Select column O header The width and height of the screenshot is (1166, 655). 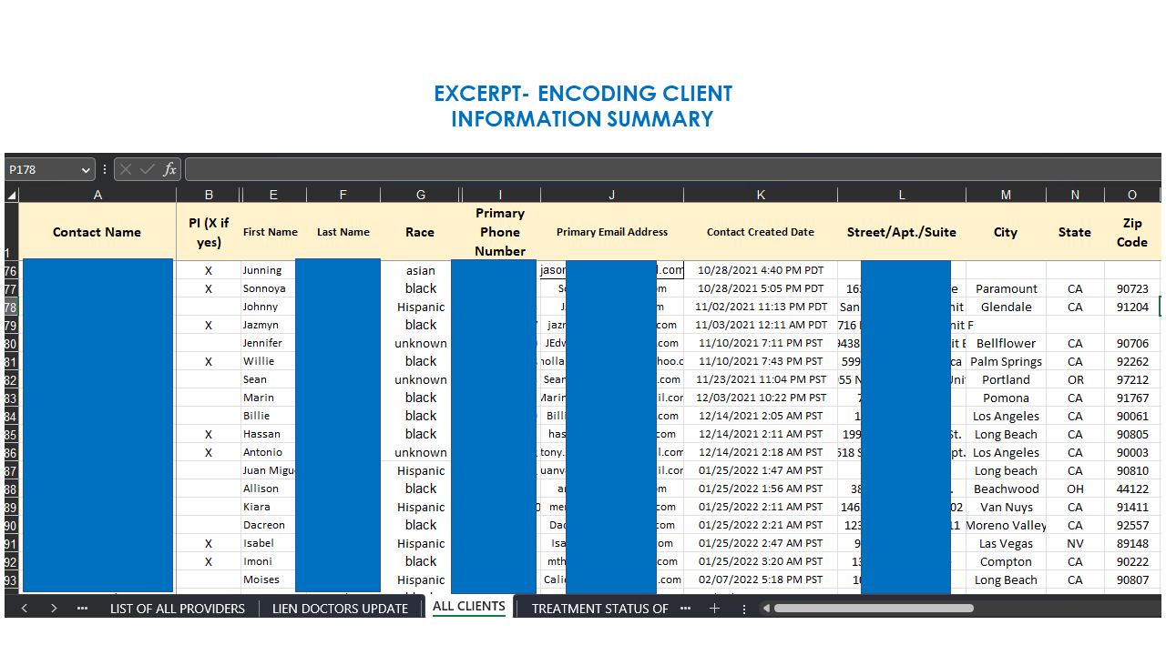pos(1132,195)
